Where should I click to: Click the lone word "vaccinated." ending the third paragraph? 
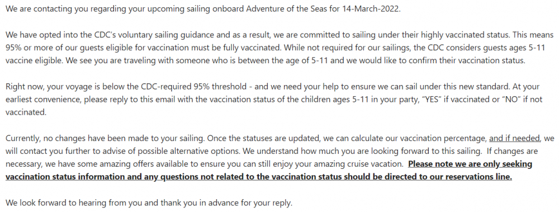[26, 112]
